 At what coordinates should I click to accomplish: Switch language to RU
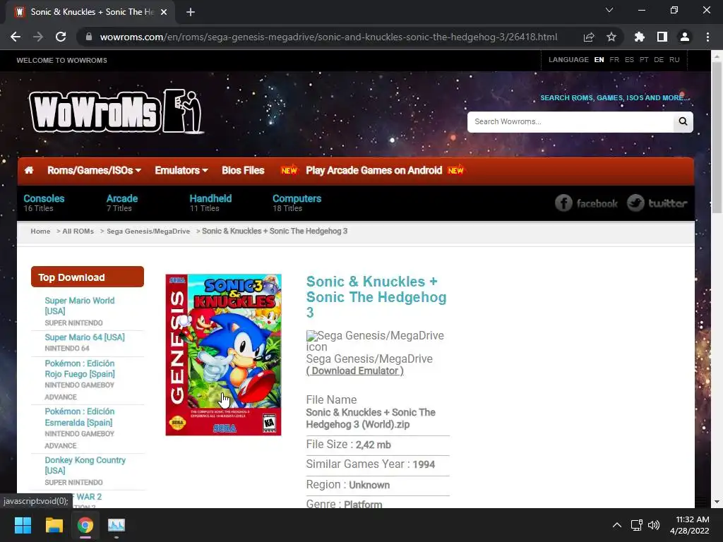674,60
